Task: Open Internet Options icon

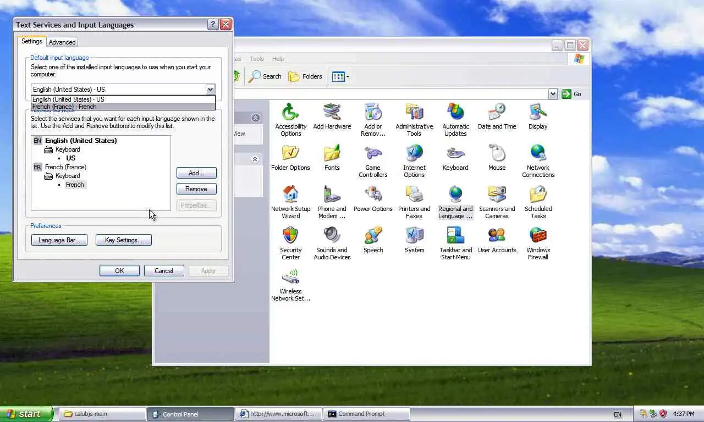Action: 414,160
